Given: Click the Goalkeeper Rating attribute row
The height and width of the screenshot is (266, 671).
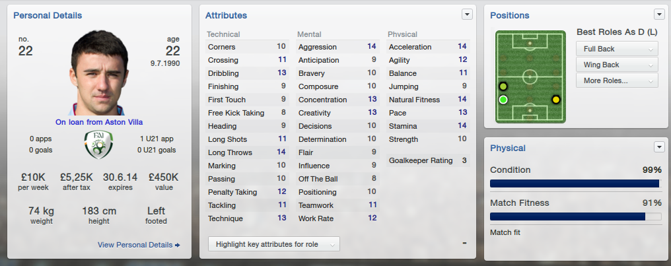Looking at the screenshot, I should pos(428,160).
